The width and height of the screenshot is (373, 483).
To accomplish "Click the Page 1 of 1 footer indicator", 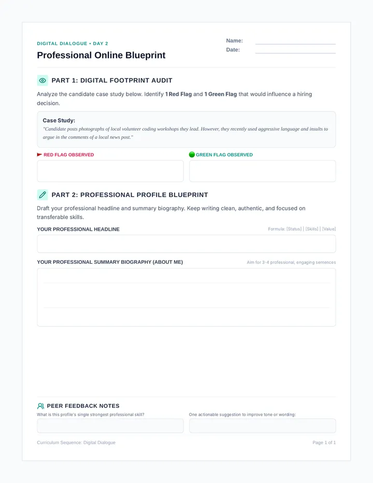I will (x=324, y=443).
